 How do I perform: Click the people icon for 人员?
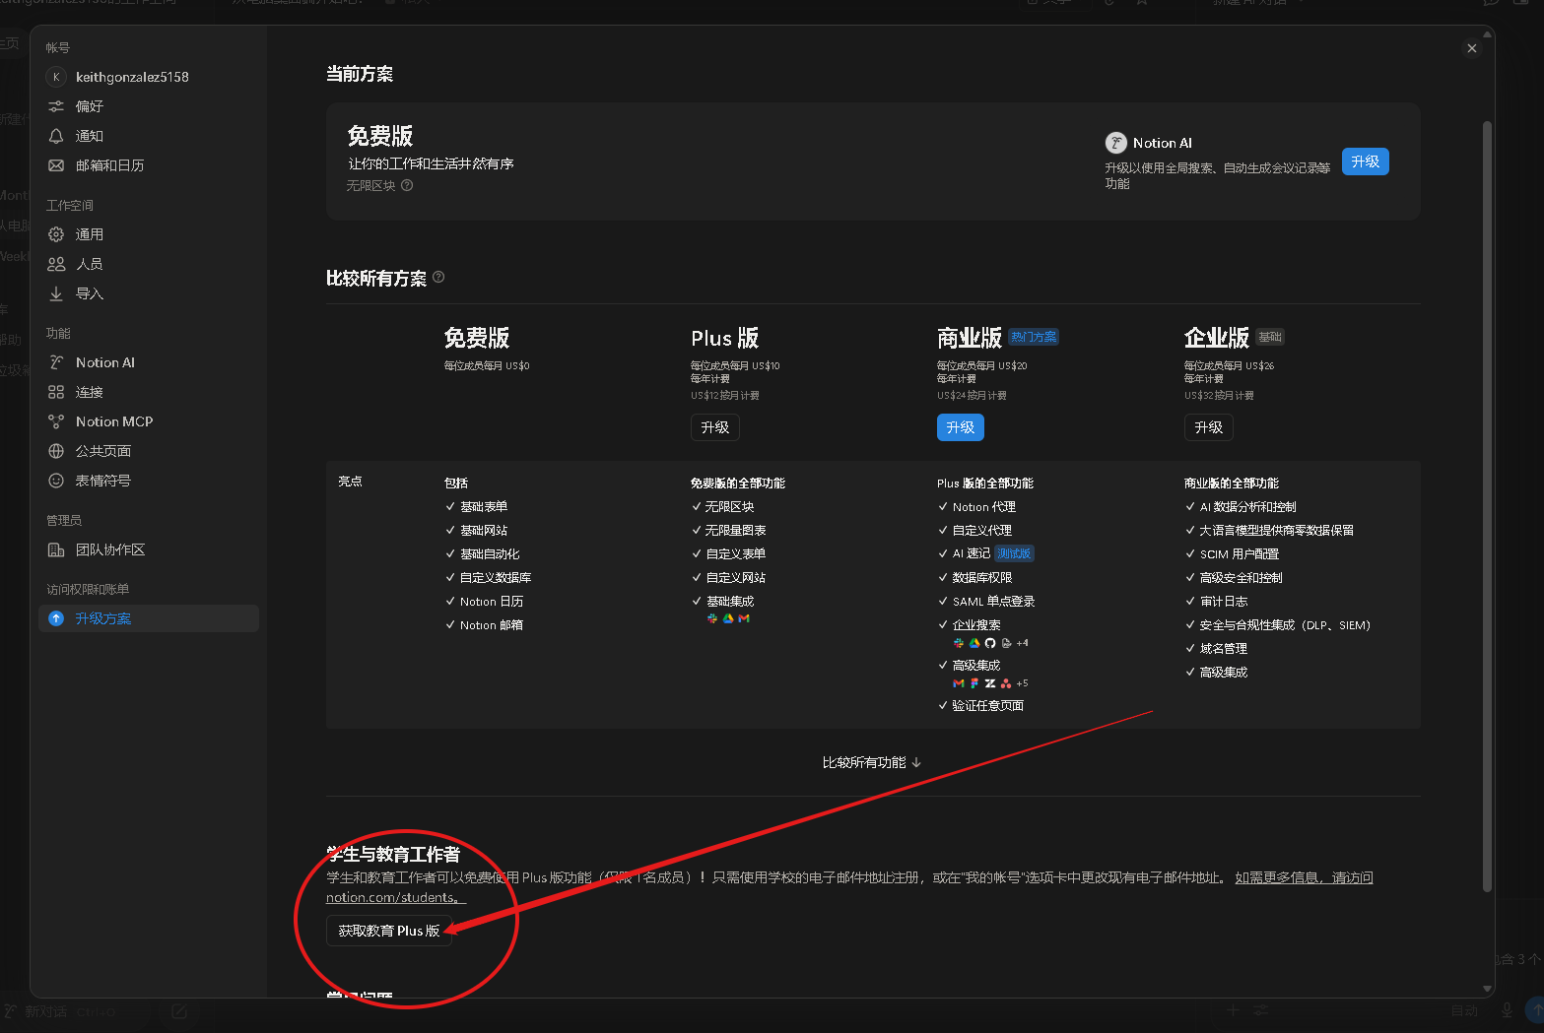coord(56,264)
